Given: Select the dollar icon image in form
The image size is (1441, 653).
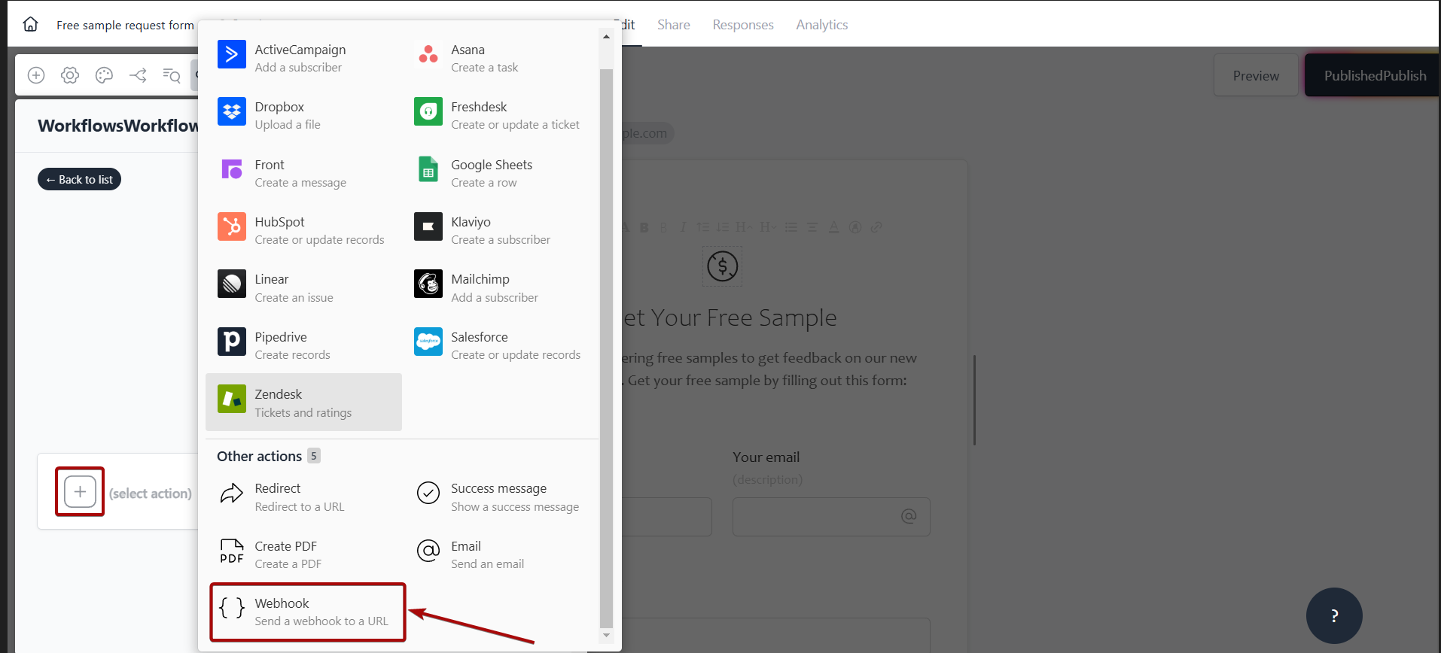Looking at the screenshot, I should 722,266.
